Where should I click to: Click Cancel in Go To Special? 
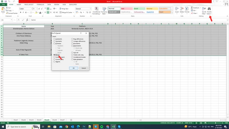[x=84, y=68]
